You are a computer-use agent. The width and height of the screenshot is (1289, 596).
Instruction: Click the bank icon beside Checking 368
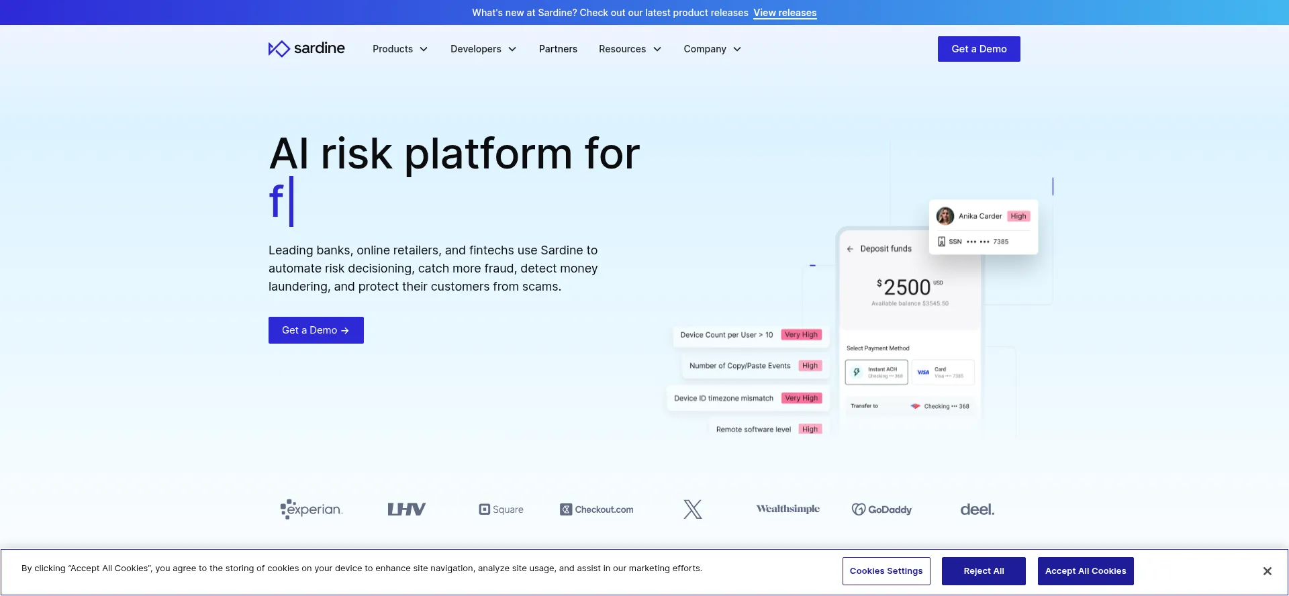(915, 406)
